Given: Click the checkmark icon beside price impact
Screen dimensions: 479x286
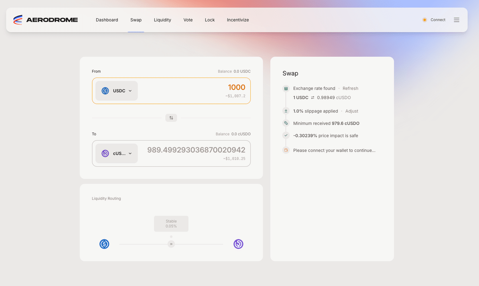Looking at the screenshot, I should pyautogui.click(x=286, y=136).
